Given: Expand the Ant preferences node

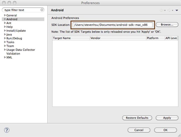Looking at the screenshot, I should pos(5,23).
